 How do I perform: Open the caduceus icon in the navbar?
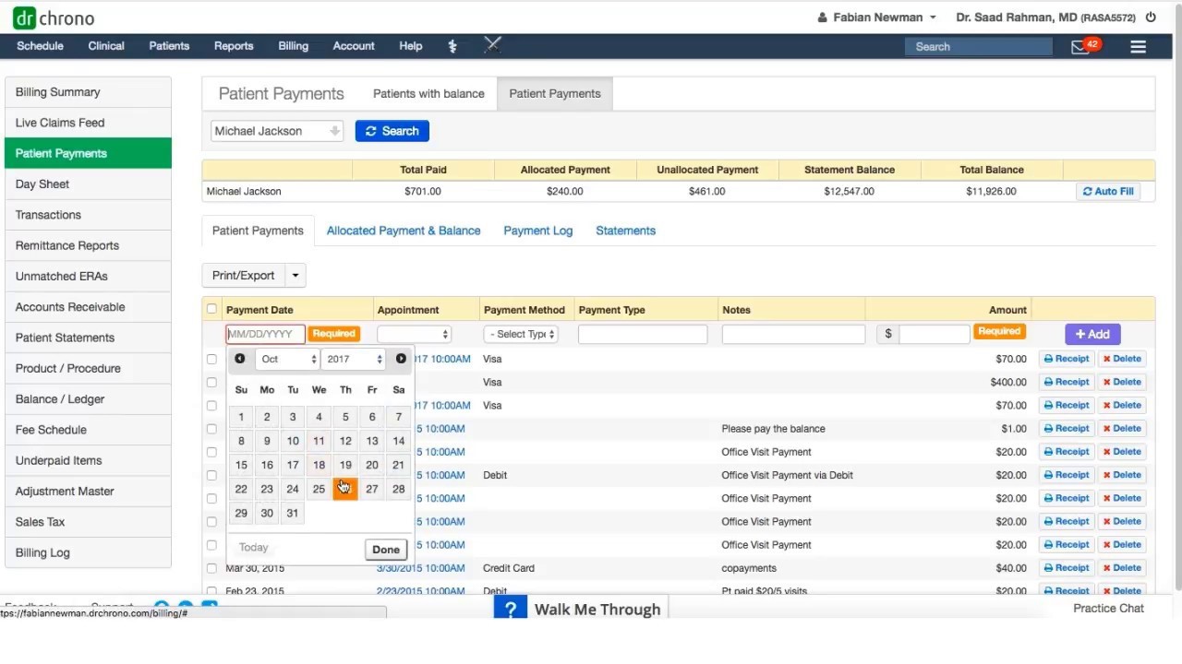coord(452,45)
